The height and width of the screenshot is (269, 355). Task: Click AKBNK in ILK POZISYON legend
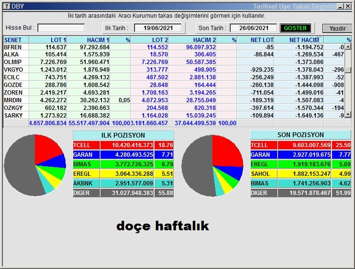[123, 183]
